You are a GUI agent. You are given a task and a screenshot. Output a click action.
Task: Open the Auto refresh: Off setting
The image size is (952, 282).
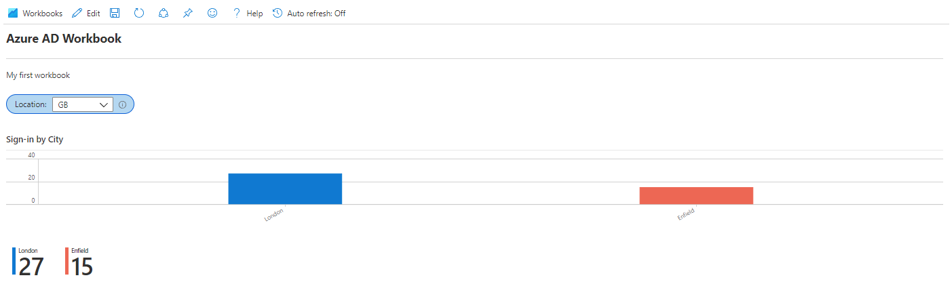tap(316, 13)
